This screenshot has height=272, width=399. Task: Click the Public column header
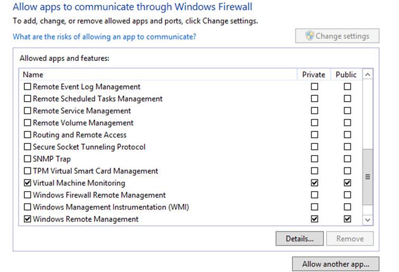[x=346, y=75]
